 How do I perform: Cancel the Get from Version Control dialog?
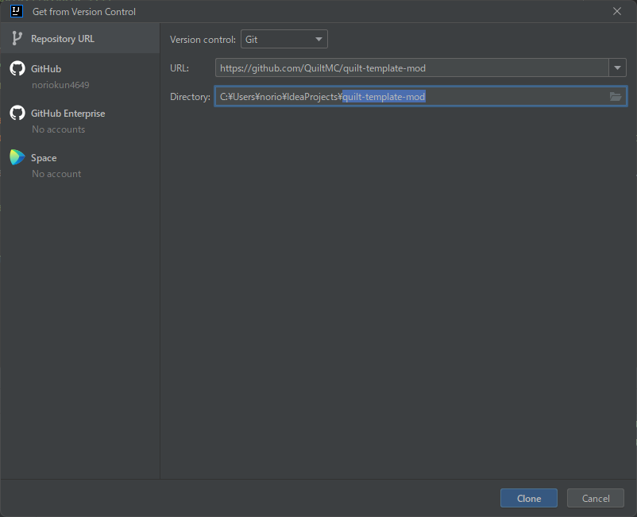(595, 498)
